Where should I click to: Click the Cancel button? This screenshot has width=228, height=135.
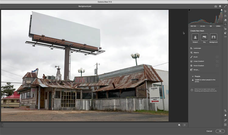[209, 131]
